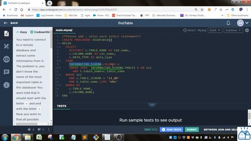The width and height of the screenshot is (251, 141).
Task: Open the Oracle Essbase bookmark
Action: pyautogui.click(x=124, y=16)
